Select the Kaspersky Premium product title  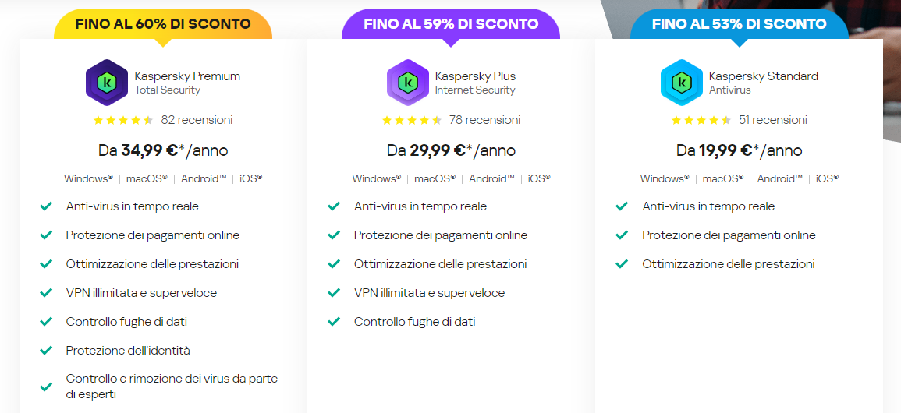tap(187, 76)
